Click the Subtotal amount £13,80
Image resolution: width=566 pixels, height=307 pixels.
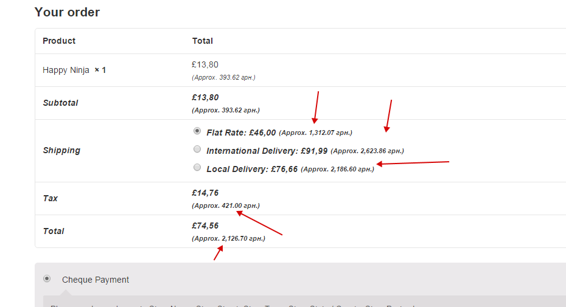(205, 97)
